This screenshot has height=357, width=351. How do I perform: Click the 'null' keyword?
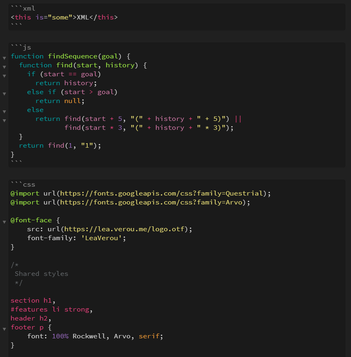[73, 101]
